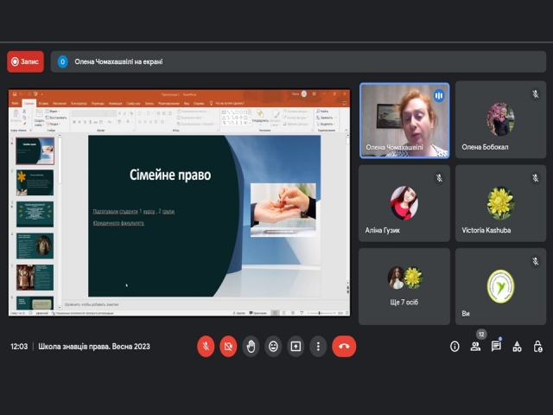Open the Выделить select dropdown
Image resolution: width=553 pixels, height=415 pixels.
pyautogui.click(x=327, y=124)
